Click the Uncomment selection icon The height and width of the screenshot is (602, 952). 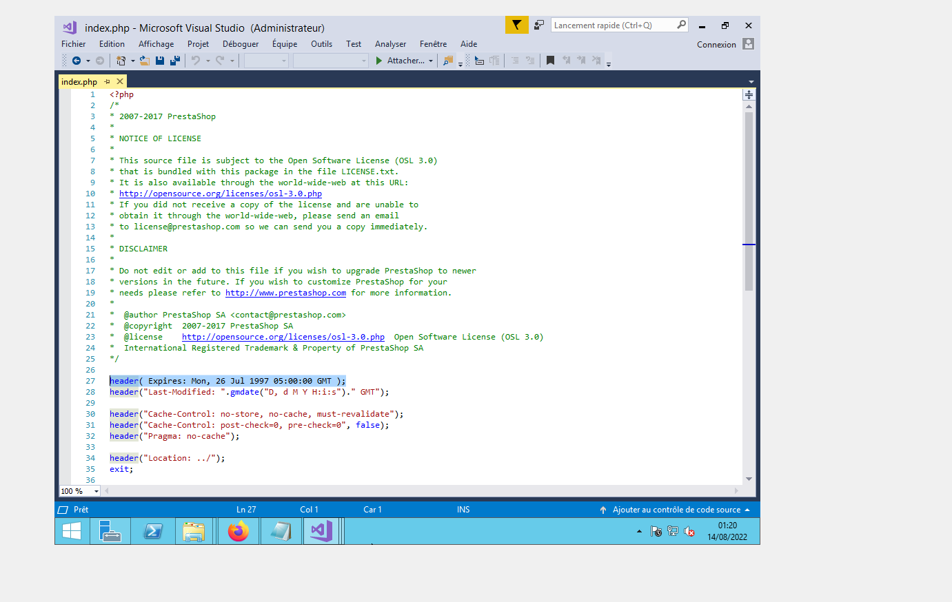530,61
